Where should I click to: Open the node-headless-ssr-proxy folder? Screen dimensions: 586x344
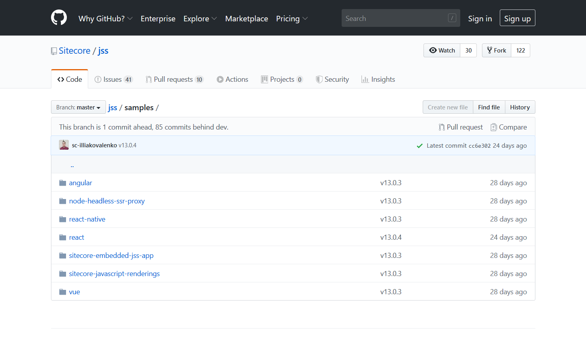coord(107,201)
